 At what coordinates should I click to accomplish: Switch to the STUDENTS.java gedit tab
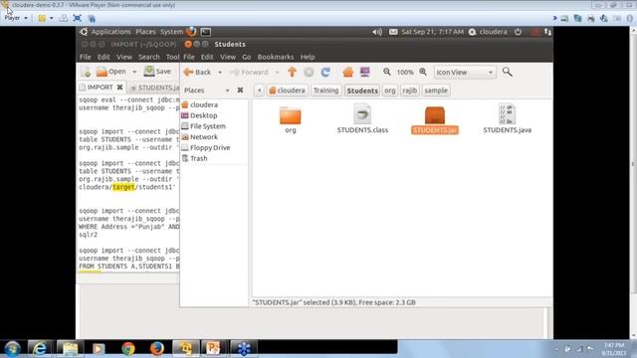(155, 88)
